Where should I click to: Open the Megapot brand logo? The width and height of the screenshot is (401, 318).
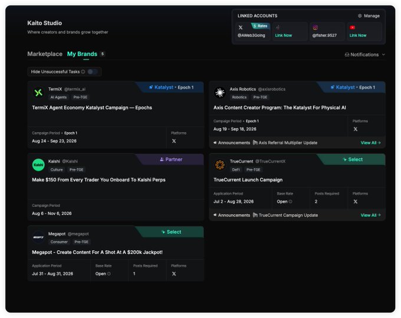(38, 237)
